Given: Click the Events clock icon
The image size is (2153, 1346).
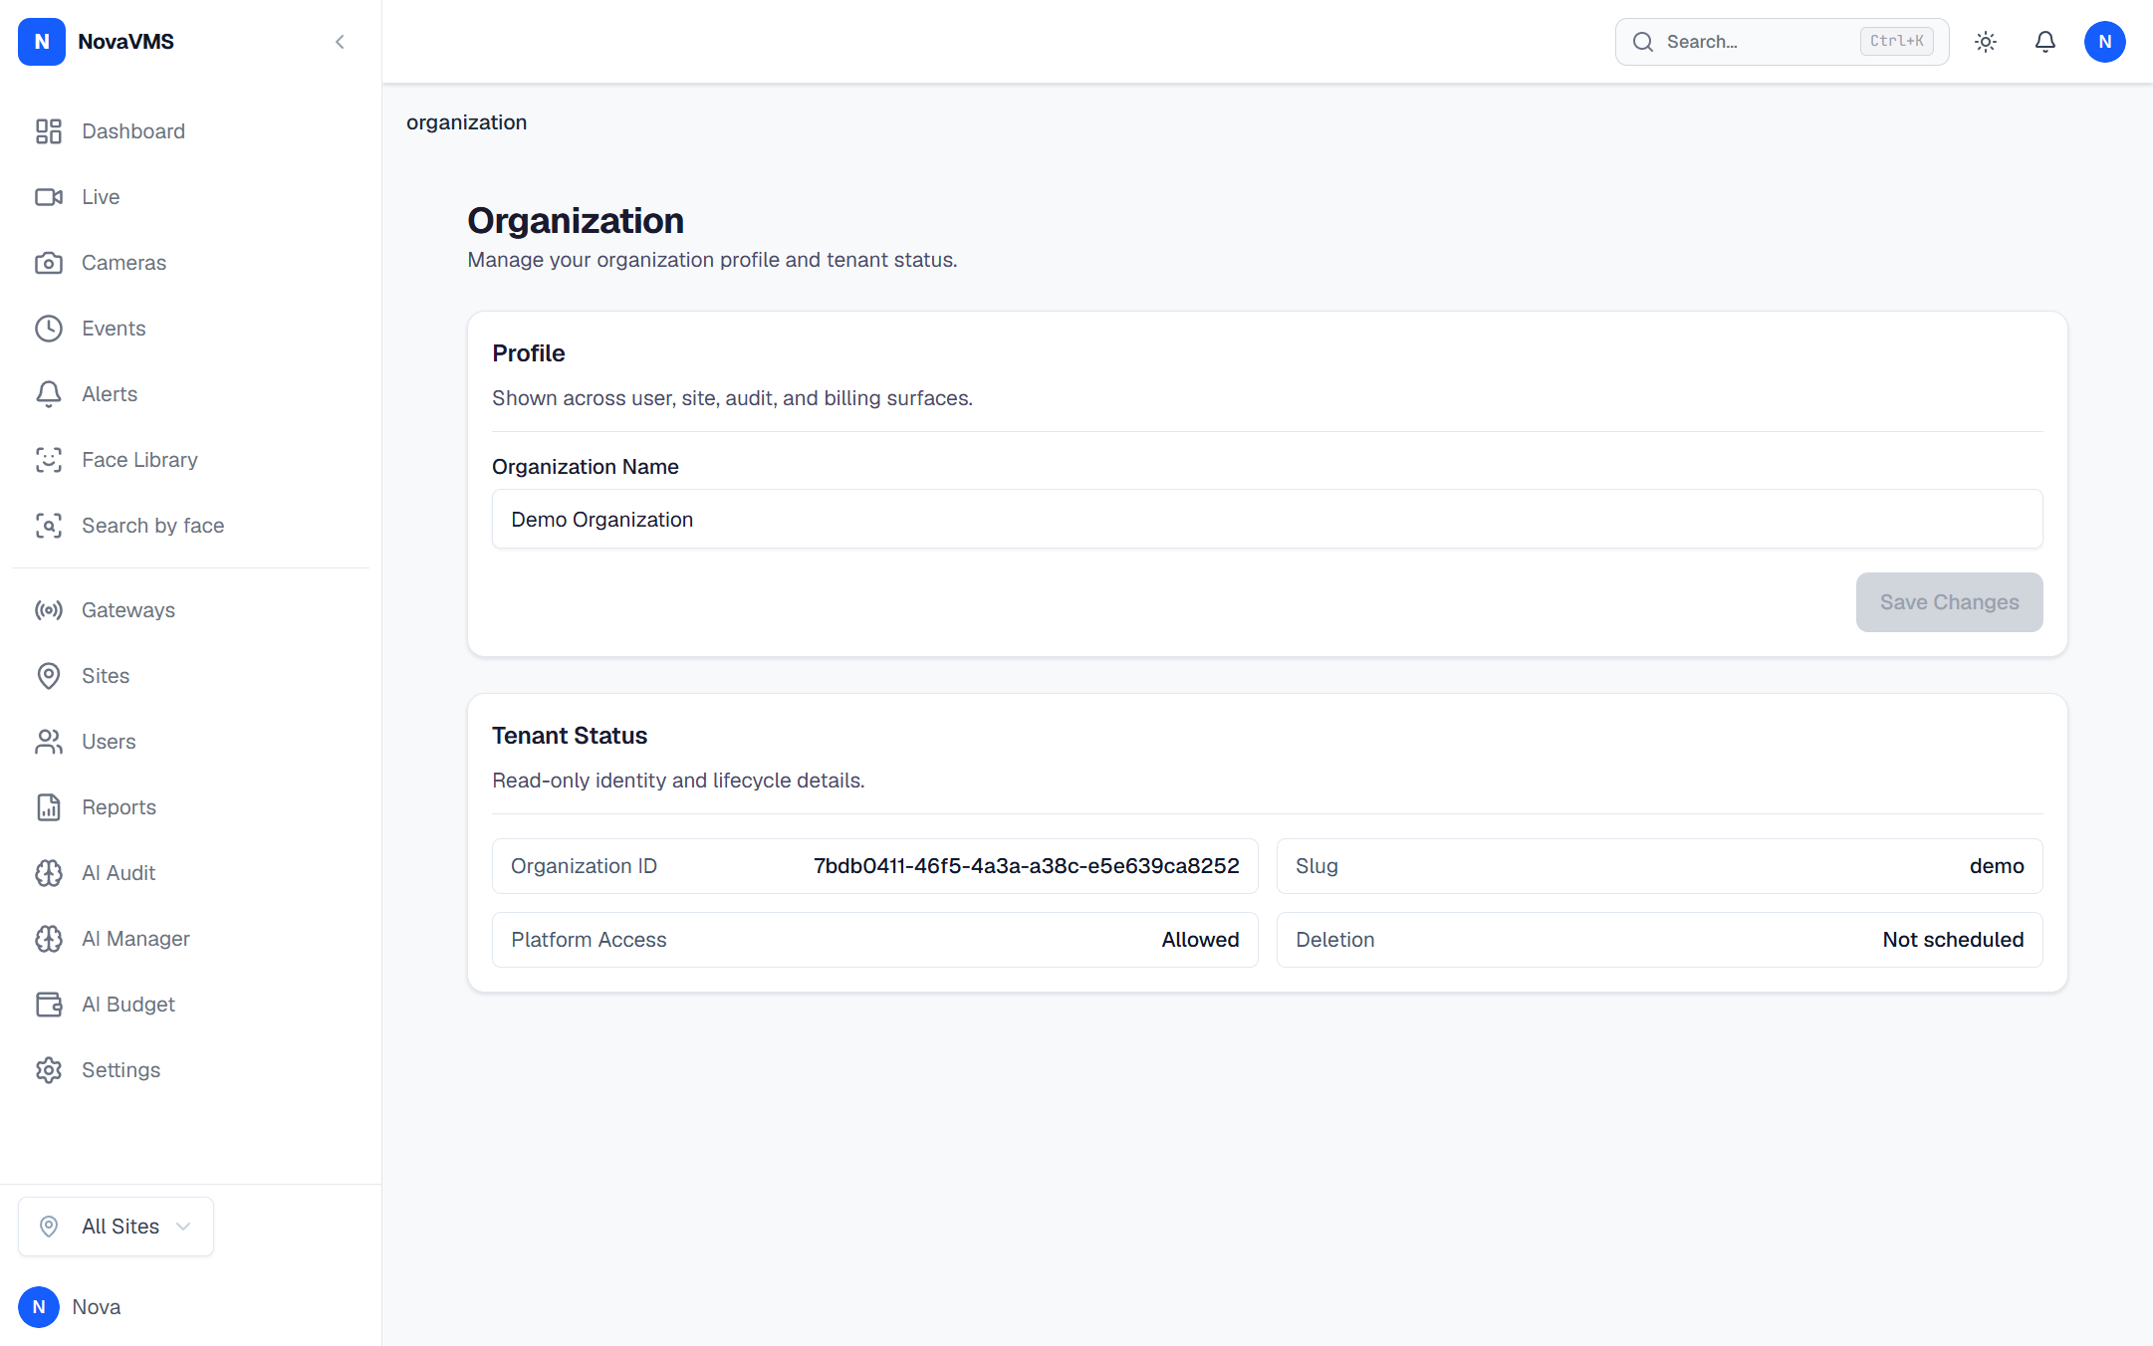Looking at the screenshot, I should pos(49,329).
